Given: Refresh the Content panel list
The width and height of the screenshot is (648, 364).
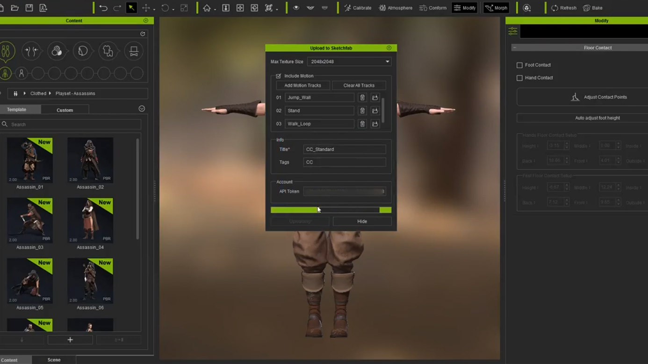Looking at the screenshot, I should tap(143, 34).
